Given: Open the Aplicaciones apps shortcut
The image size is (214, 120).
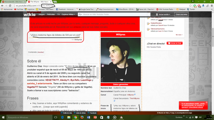Looking at the screenshot, I should 7,9.
